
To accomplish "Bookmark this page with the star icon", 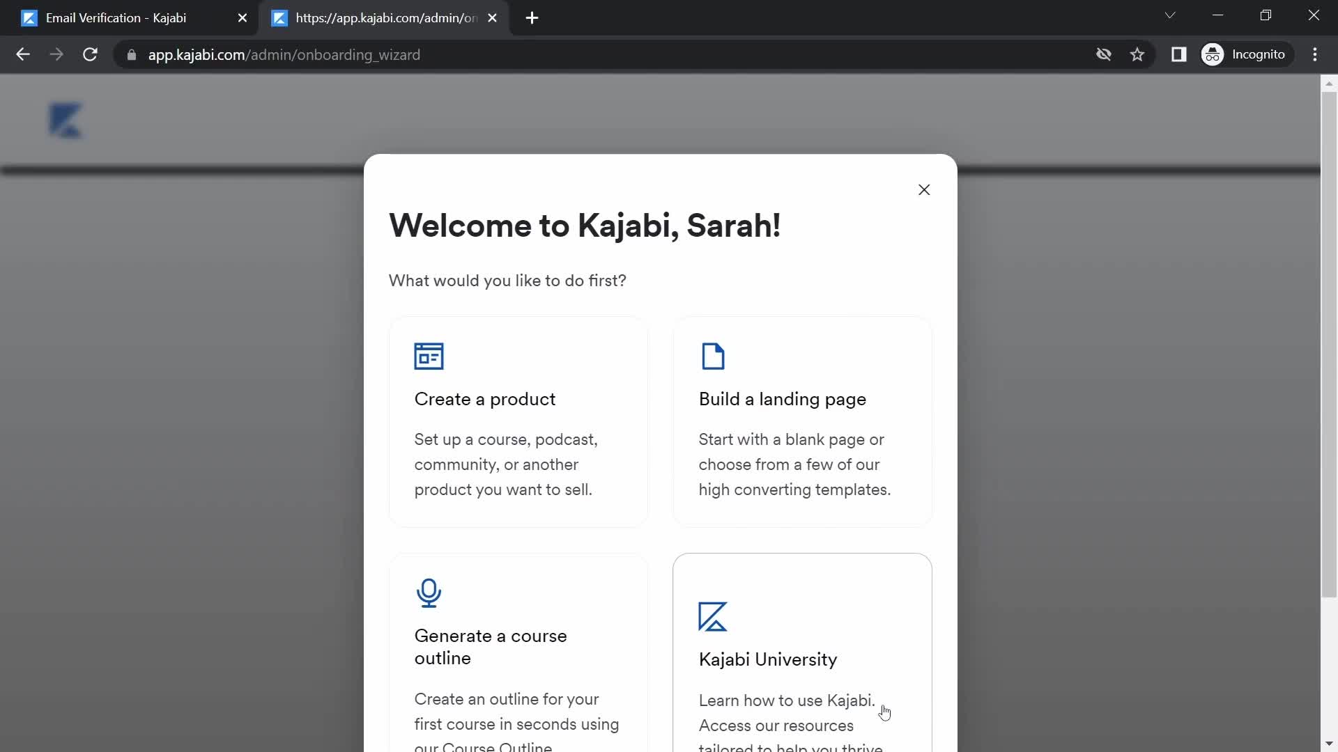I will 1137,54.
